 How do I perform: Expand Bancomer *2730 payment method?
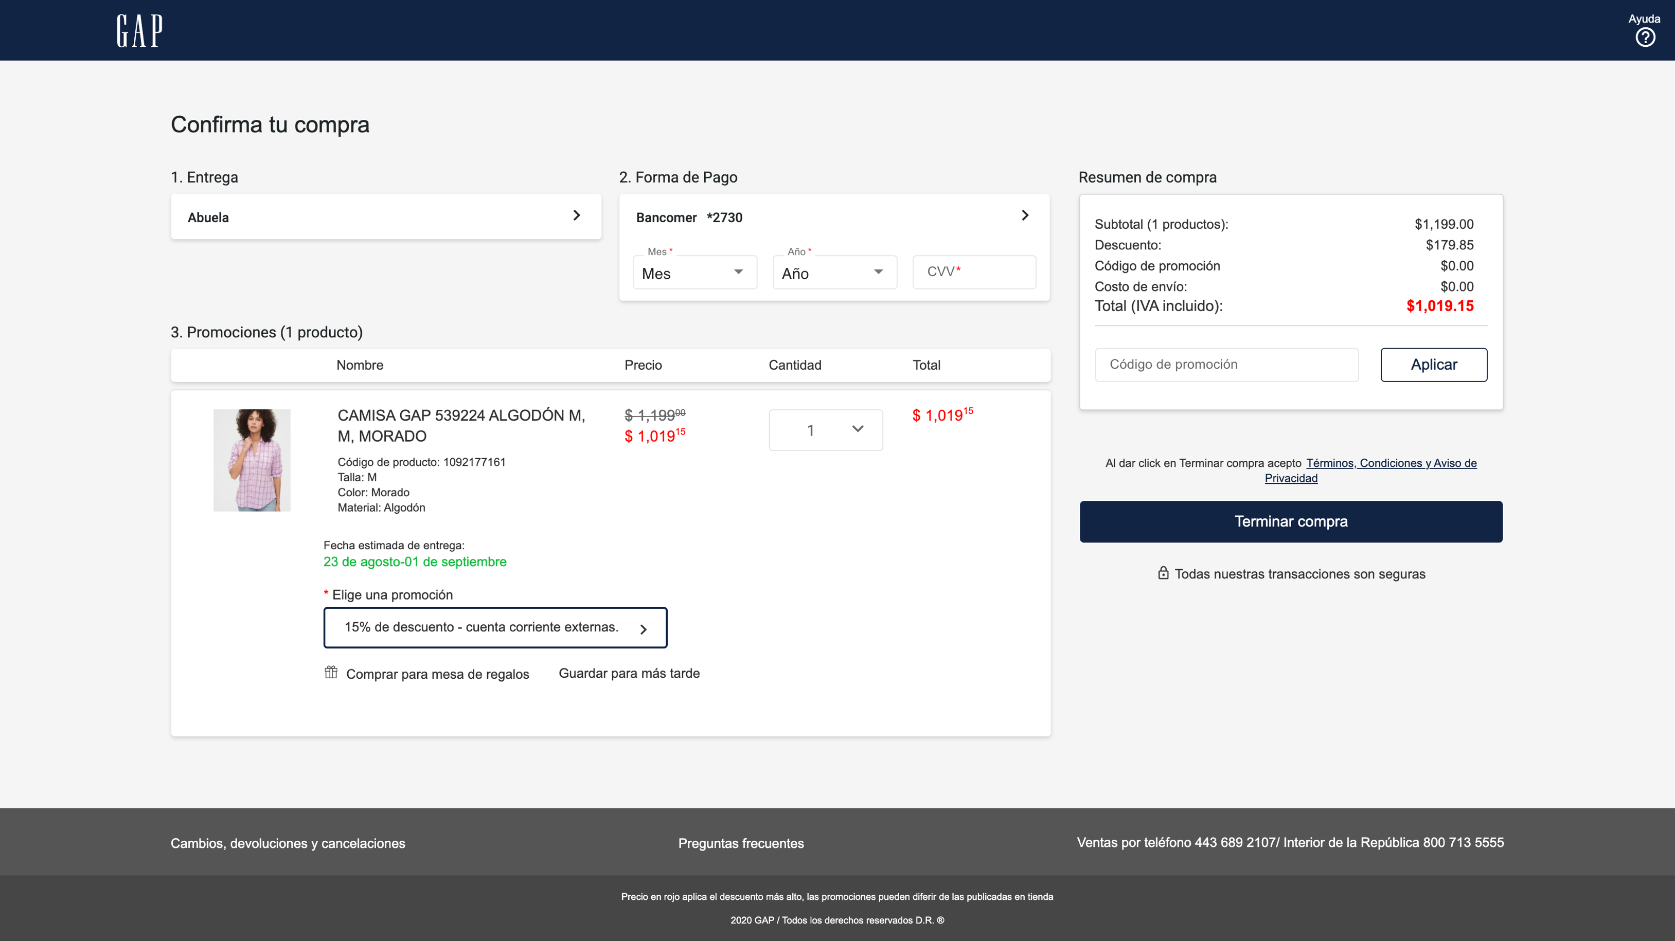834,216
